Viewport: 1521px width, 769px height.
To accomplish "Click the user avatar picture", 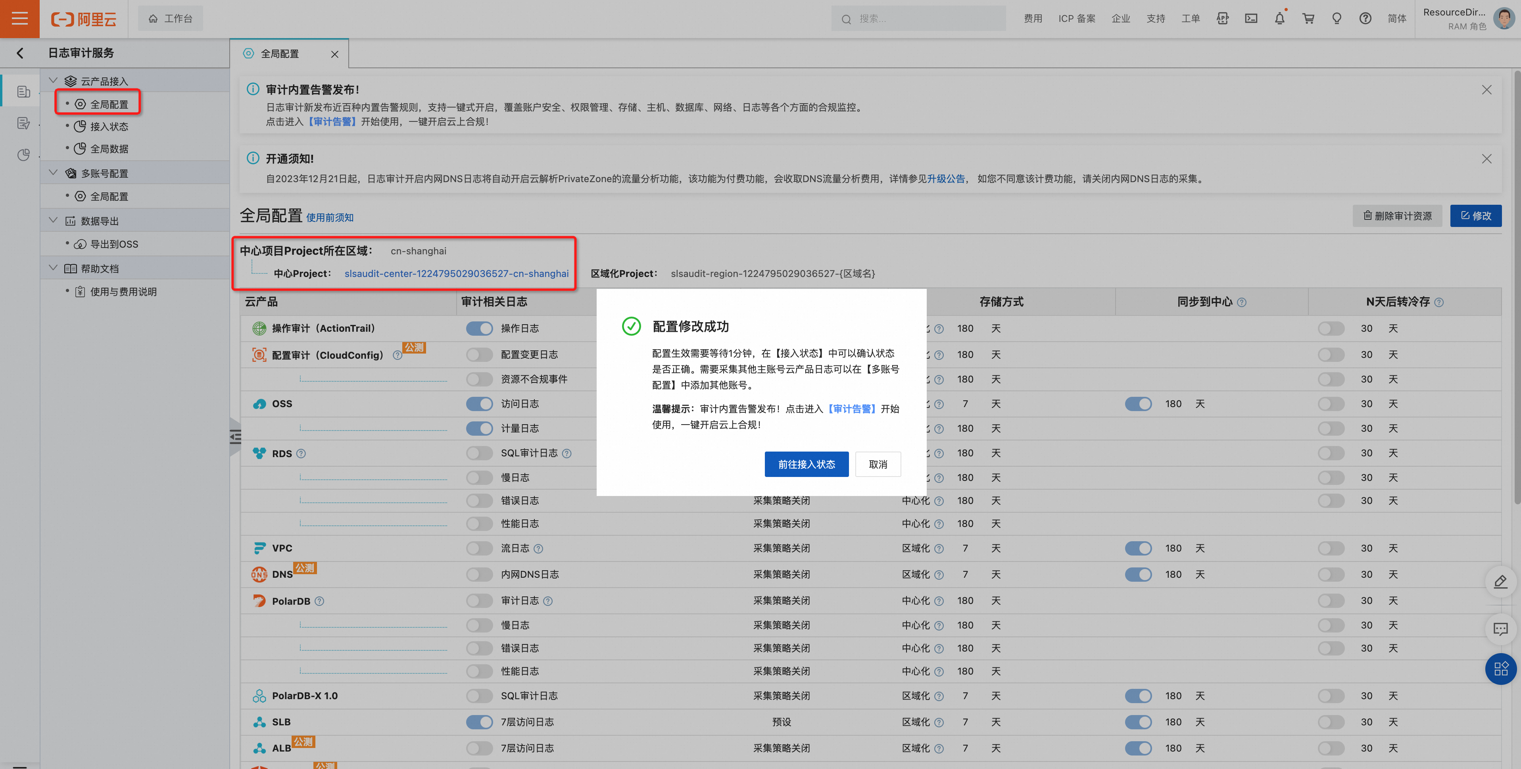I will (x=1503, y=19).
